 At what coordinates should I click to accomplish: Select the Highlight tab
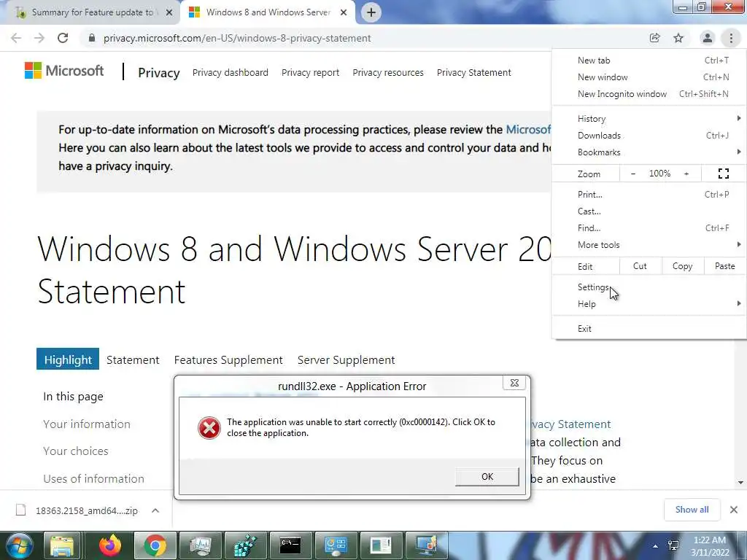click(x=68, y=359)
